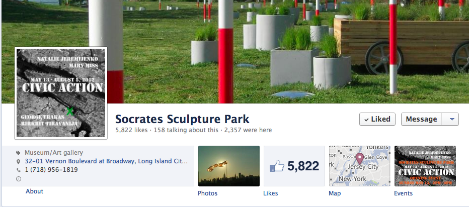Click the Socrates Sculpture Park page title

click(x=182, y=119)
